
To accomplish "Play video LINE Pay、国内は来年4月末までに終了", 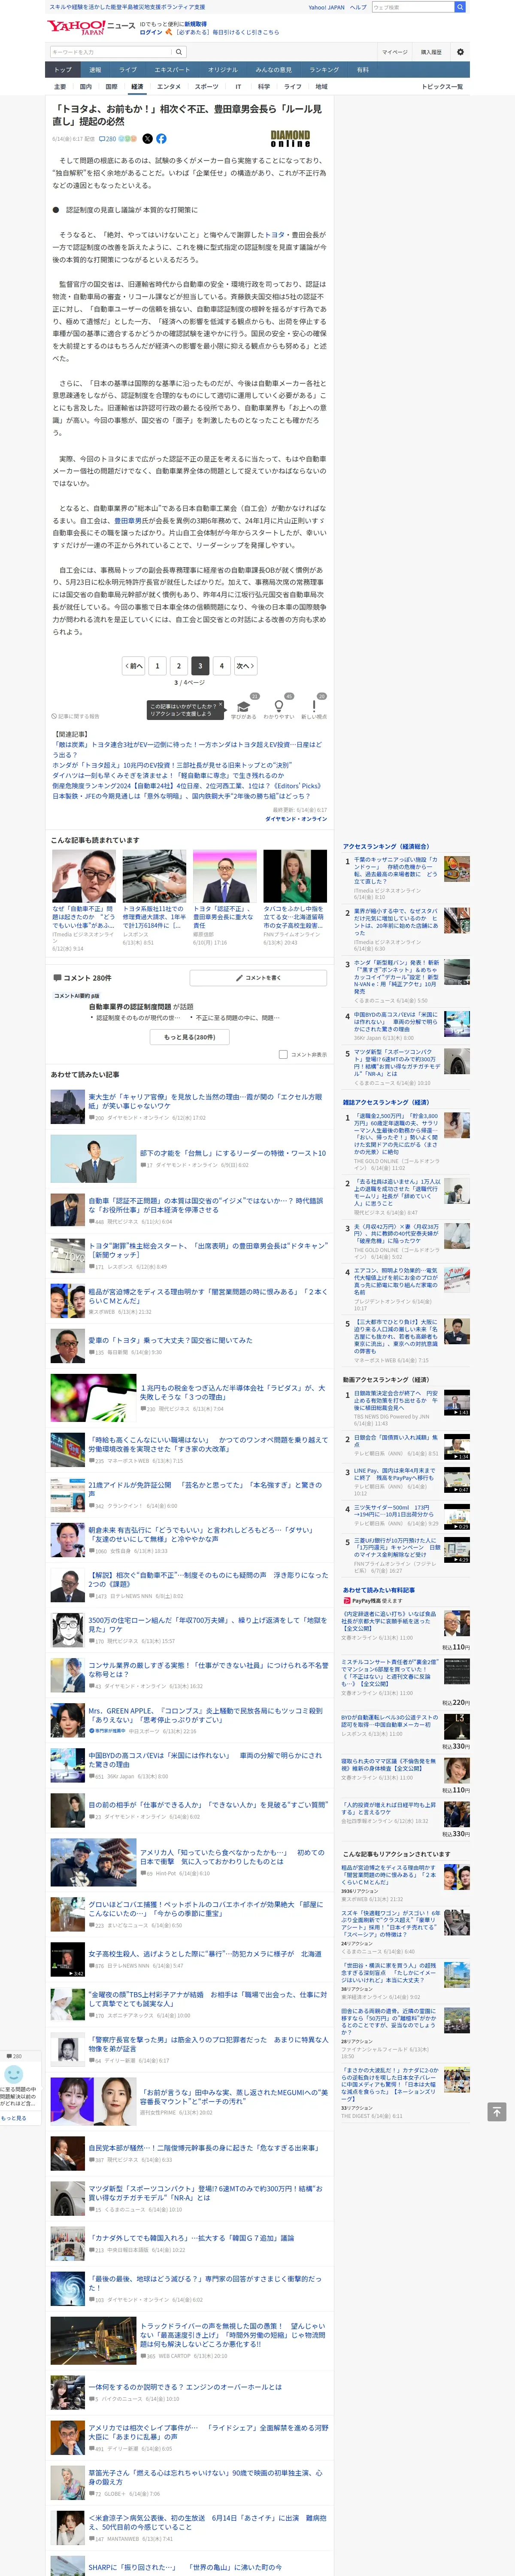I will coord(457,1479).
